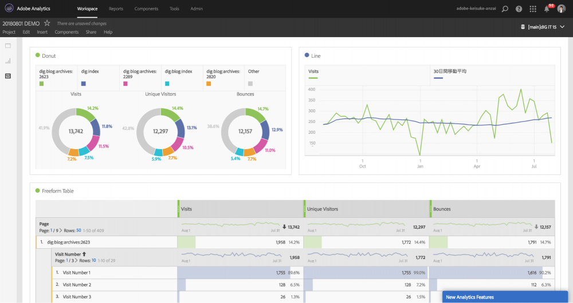Image resolution: width=573 pixels, height=303 pixels.
Task: Click the Visits sparkline in totals row
Action: tap(230, 224)
